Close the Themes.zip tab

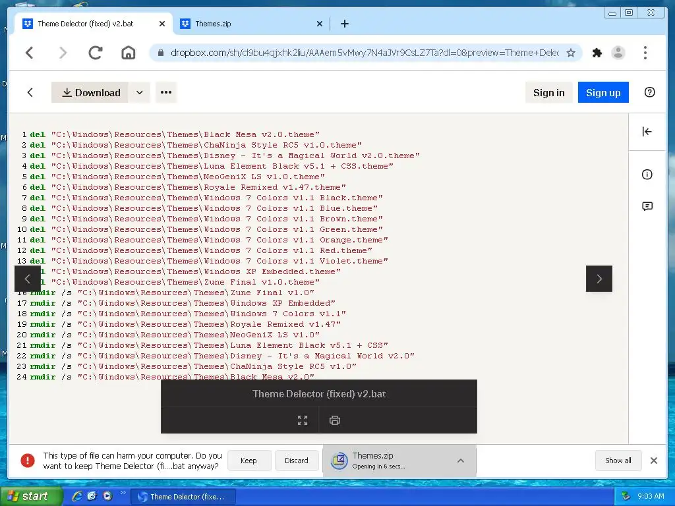[x=320, y=24]
